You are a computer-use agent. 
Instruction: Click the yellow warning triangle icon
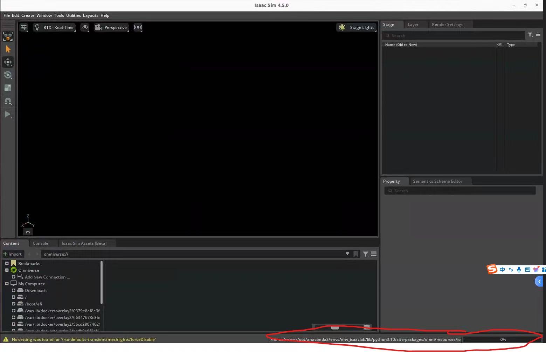[6, 339]
